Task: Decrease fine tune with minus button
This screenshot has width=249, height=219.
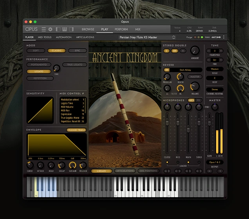Action: coord(209,60)
